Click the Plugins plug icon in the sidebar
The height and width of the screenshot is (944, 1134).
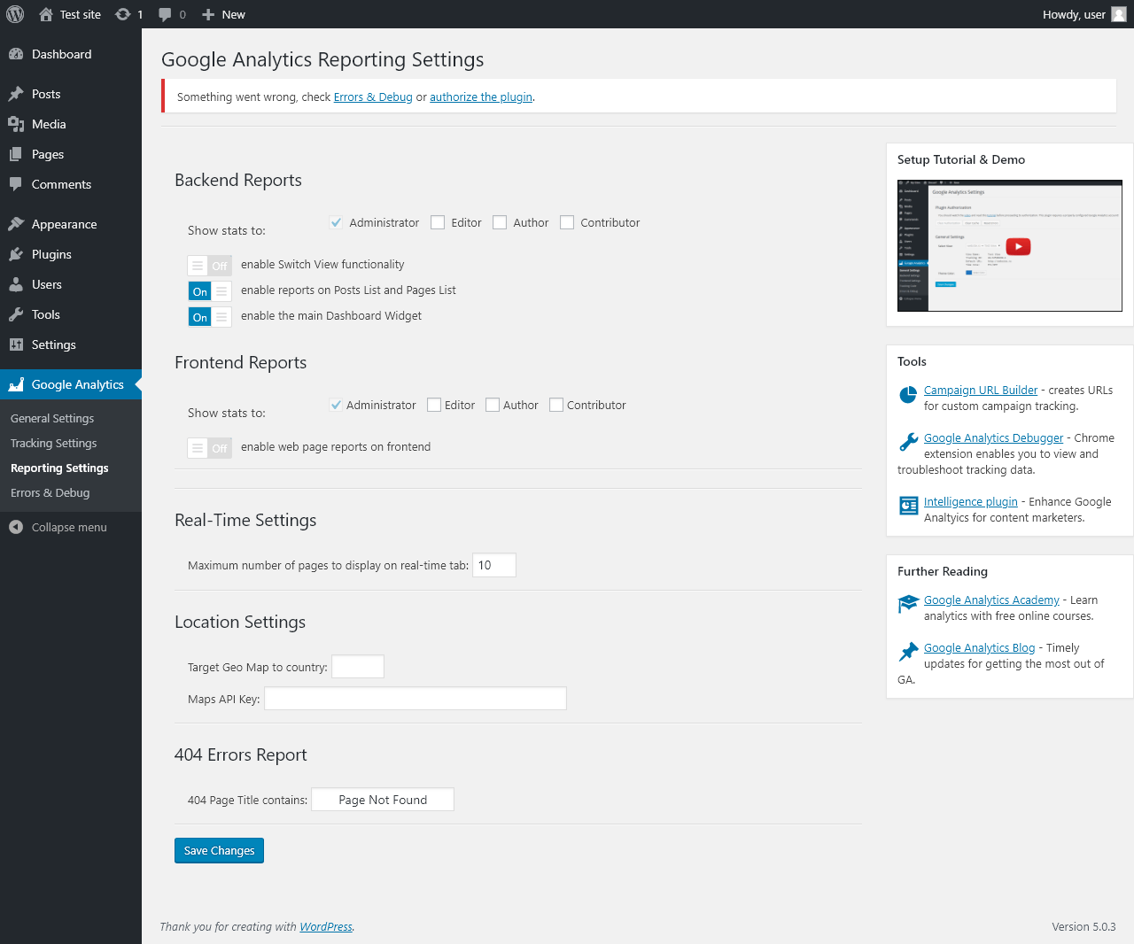coord(16,254)
